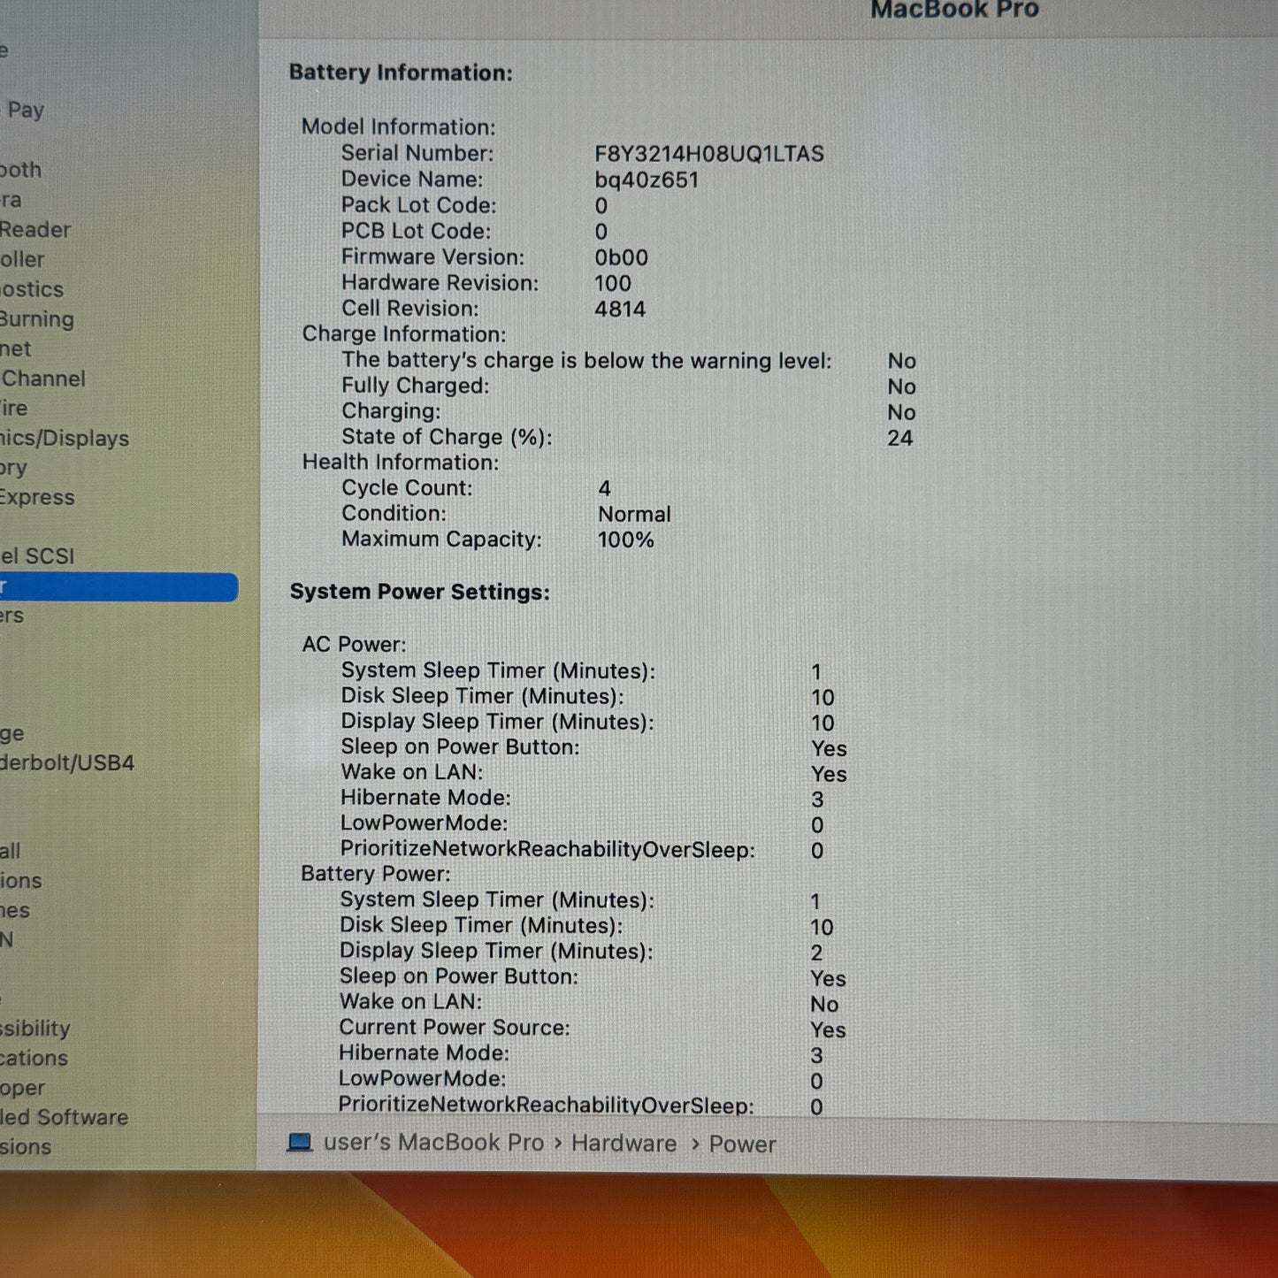
Task: Click the Maximum Capacity value 100%
Action: (626, 540)
